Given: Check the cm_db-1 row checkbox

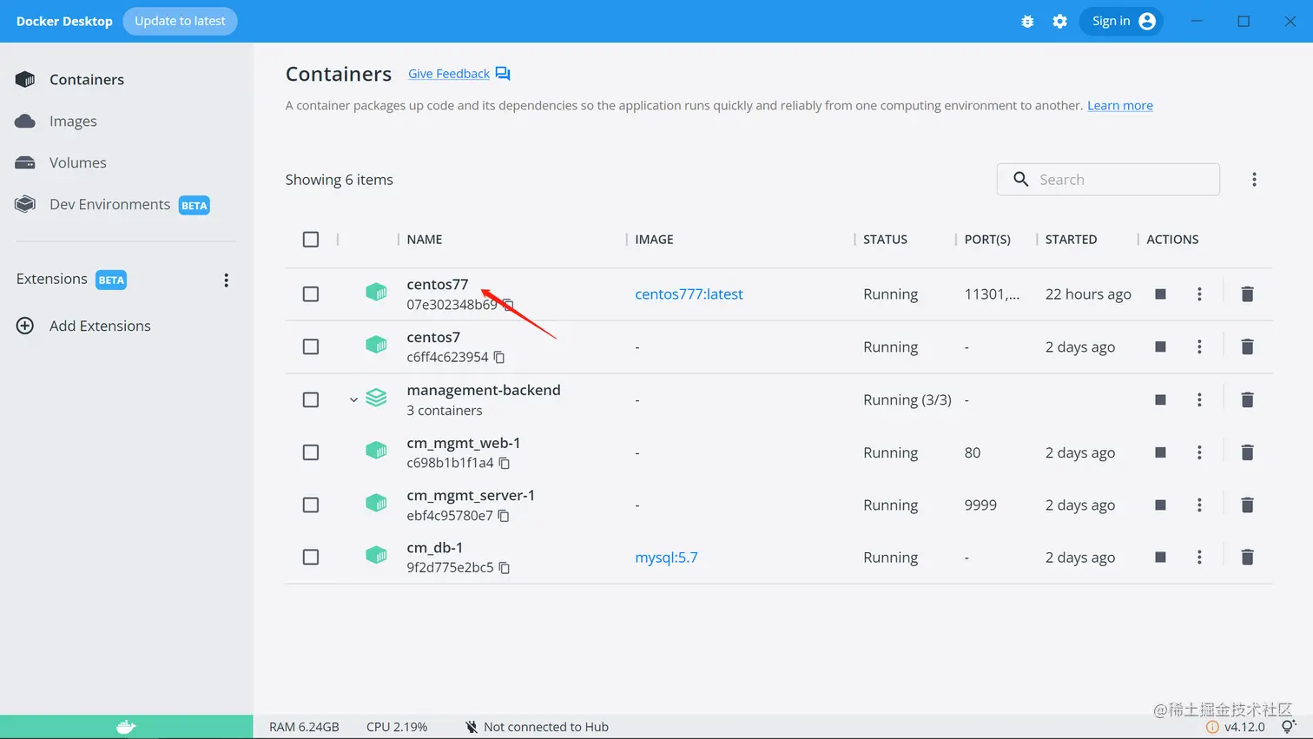Looking at the screenshot, I should pyautogui.click(x=311, y=557).
